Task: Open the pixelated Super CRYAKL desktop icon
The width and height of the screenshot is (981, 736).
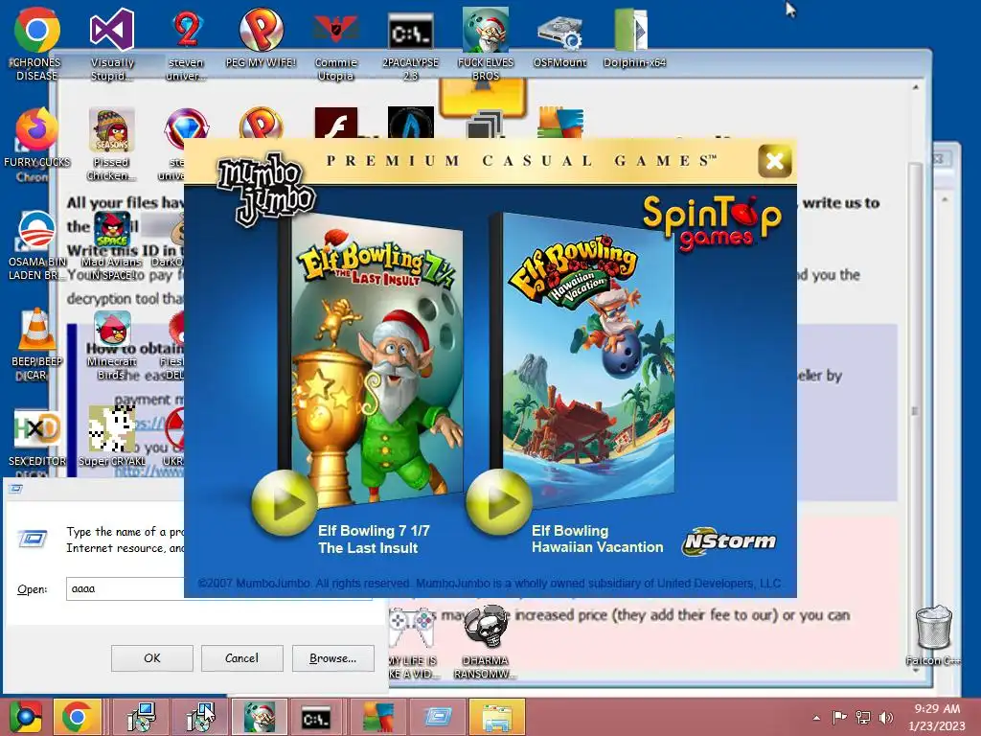Action: click(x=111, y=429)
